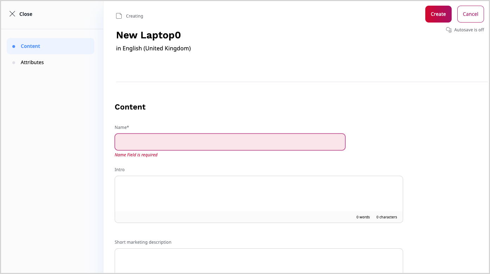Click the document icon beside Creating

(x=119, y=16)
